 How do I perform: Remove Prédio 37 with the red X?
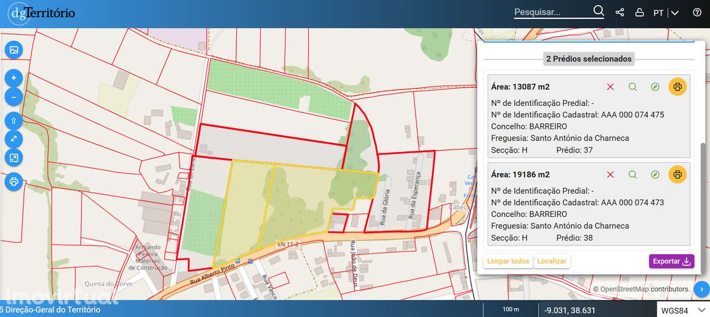tap(610, 87)
